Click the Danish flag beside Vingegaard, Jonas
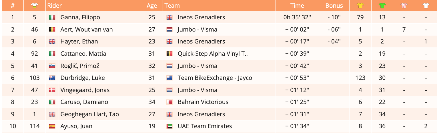 (52, 90)
